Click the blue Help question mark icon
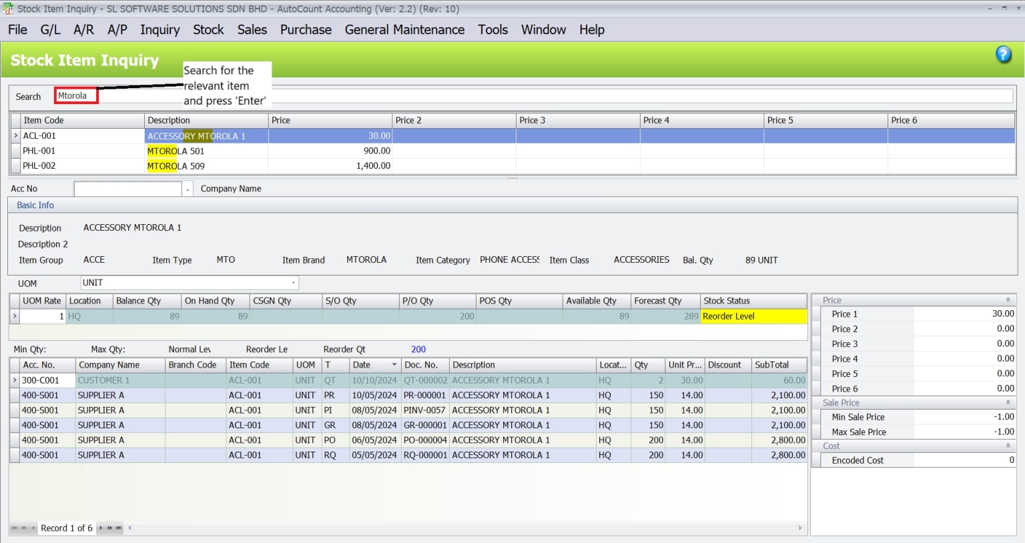Screen dimensions: 1025x543 tap(1003, 54)
